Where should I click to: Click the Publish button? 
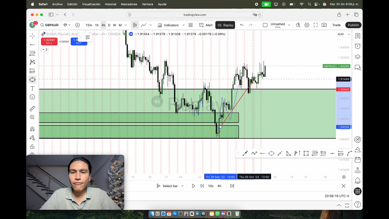tap(353, 25)
